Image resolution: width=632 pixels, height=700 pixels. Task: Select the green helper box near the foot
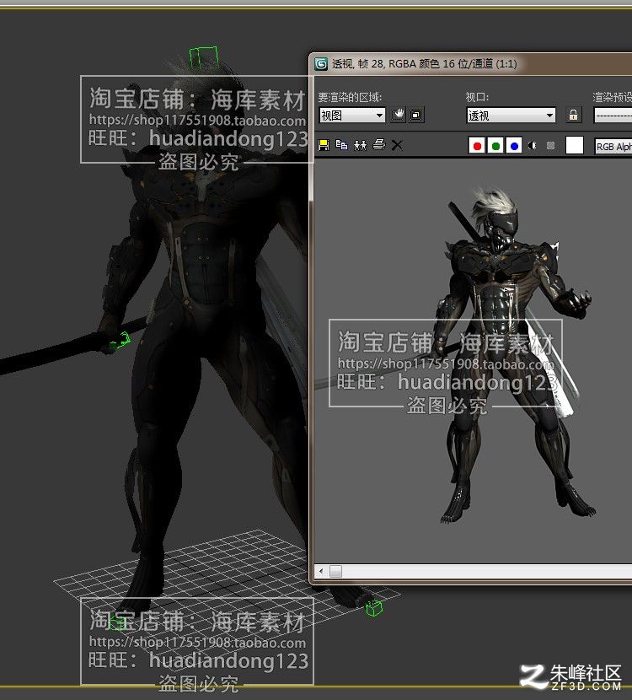pyautogui.click(x=374, y=607)
